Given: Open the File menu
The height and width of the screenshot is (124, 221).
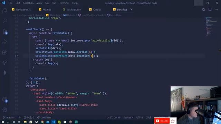Looking at the screenshot, I should click(10, 3).
